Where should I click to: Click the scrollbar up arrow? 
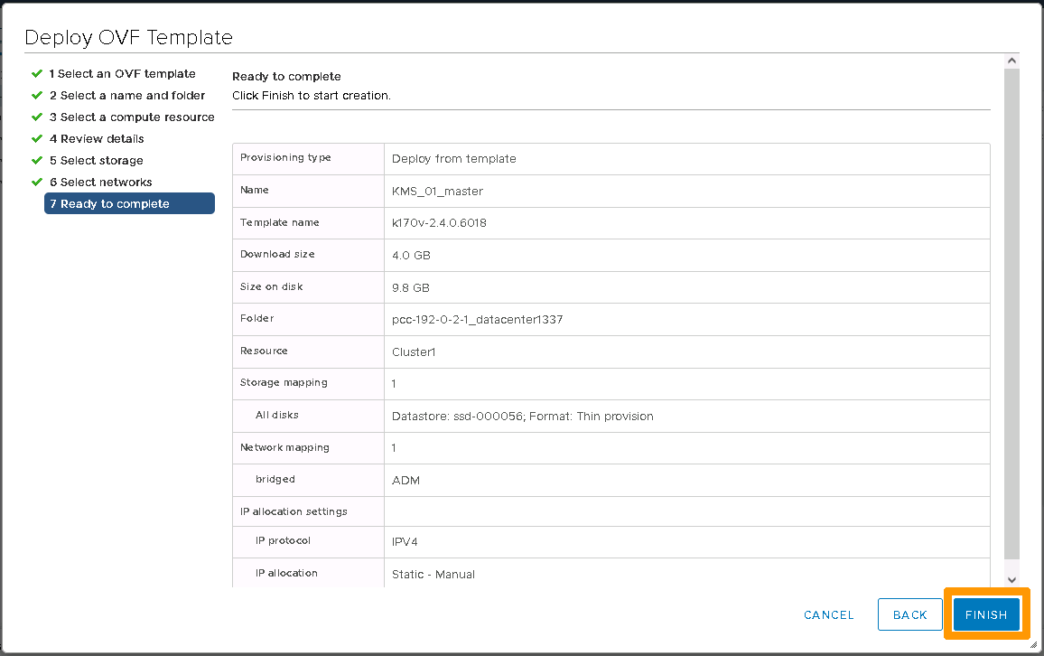pos(1011,61)
